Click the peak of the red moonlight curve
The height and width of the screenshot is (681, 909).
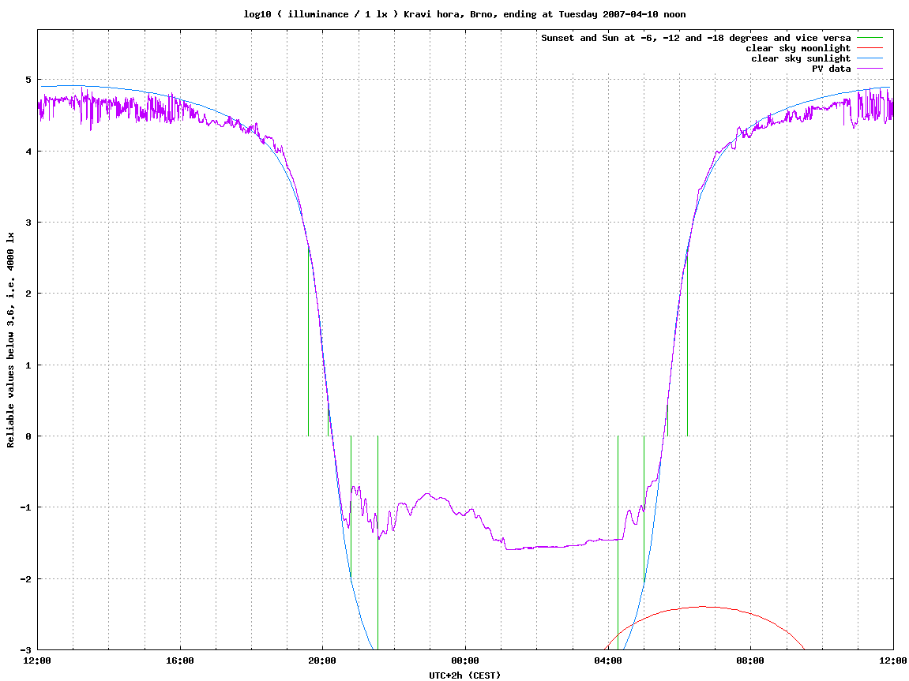tap(704, 606)
